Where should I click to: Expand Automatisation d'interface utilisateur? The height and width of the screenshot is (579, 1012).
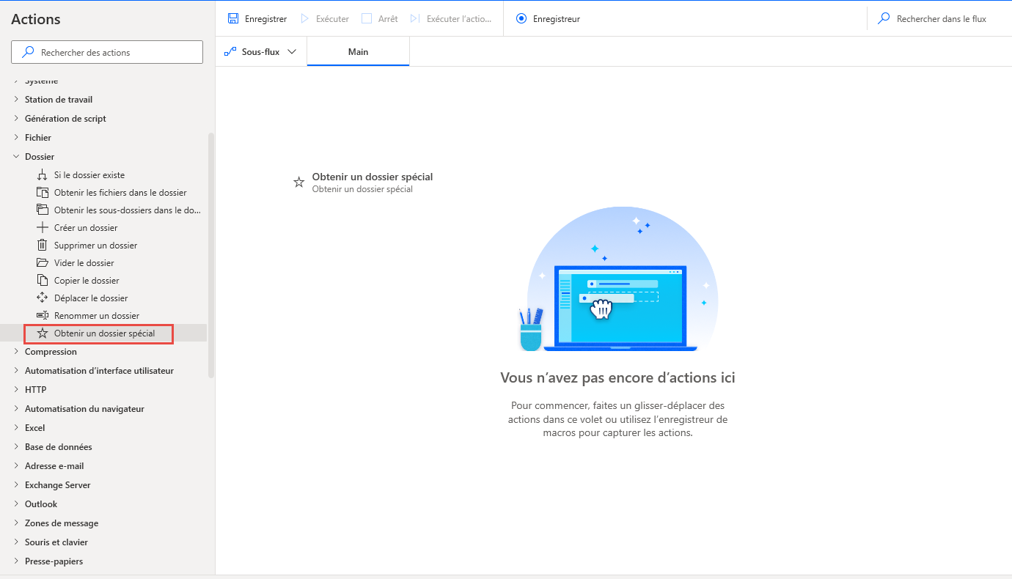(16, 371)
